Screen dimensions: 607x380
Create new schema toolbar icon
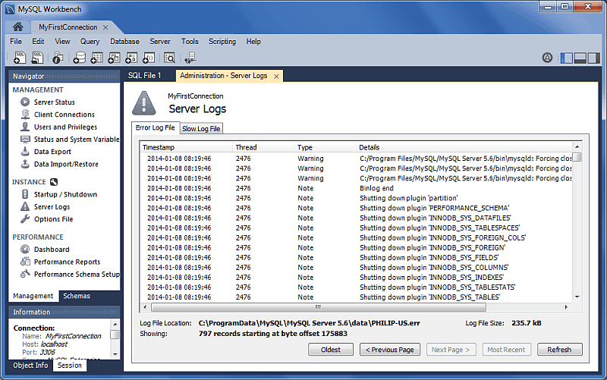80,58
